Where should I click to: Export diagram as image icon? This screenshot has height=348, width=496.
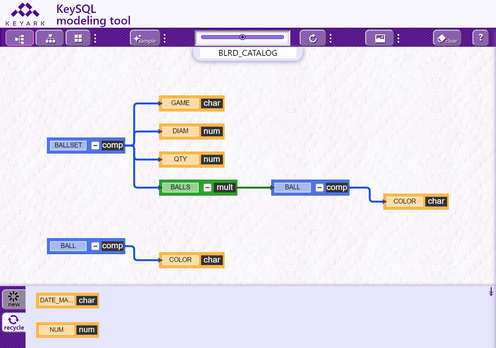(x=380, y=38)
